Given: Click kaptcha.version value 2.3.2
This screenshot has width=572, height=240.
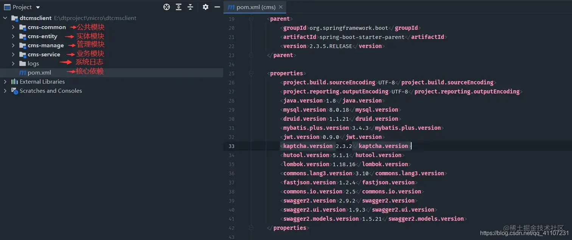Looking at the screenshot, I should 344,146.
